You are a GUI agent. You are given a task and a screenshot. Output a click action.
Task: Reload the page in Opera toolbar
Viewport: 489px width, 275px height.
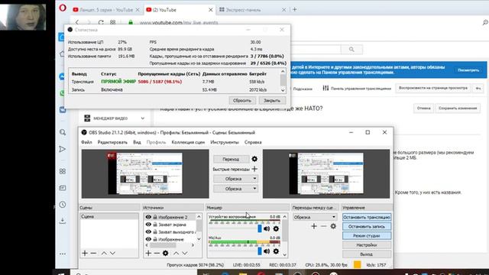click(101, 22)
